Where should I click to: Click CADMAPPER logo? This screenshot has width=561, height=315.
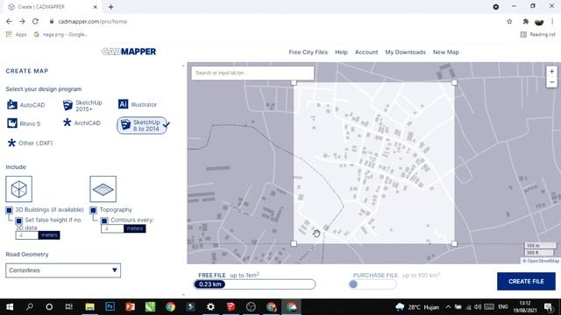[129, 52]
